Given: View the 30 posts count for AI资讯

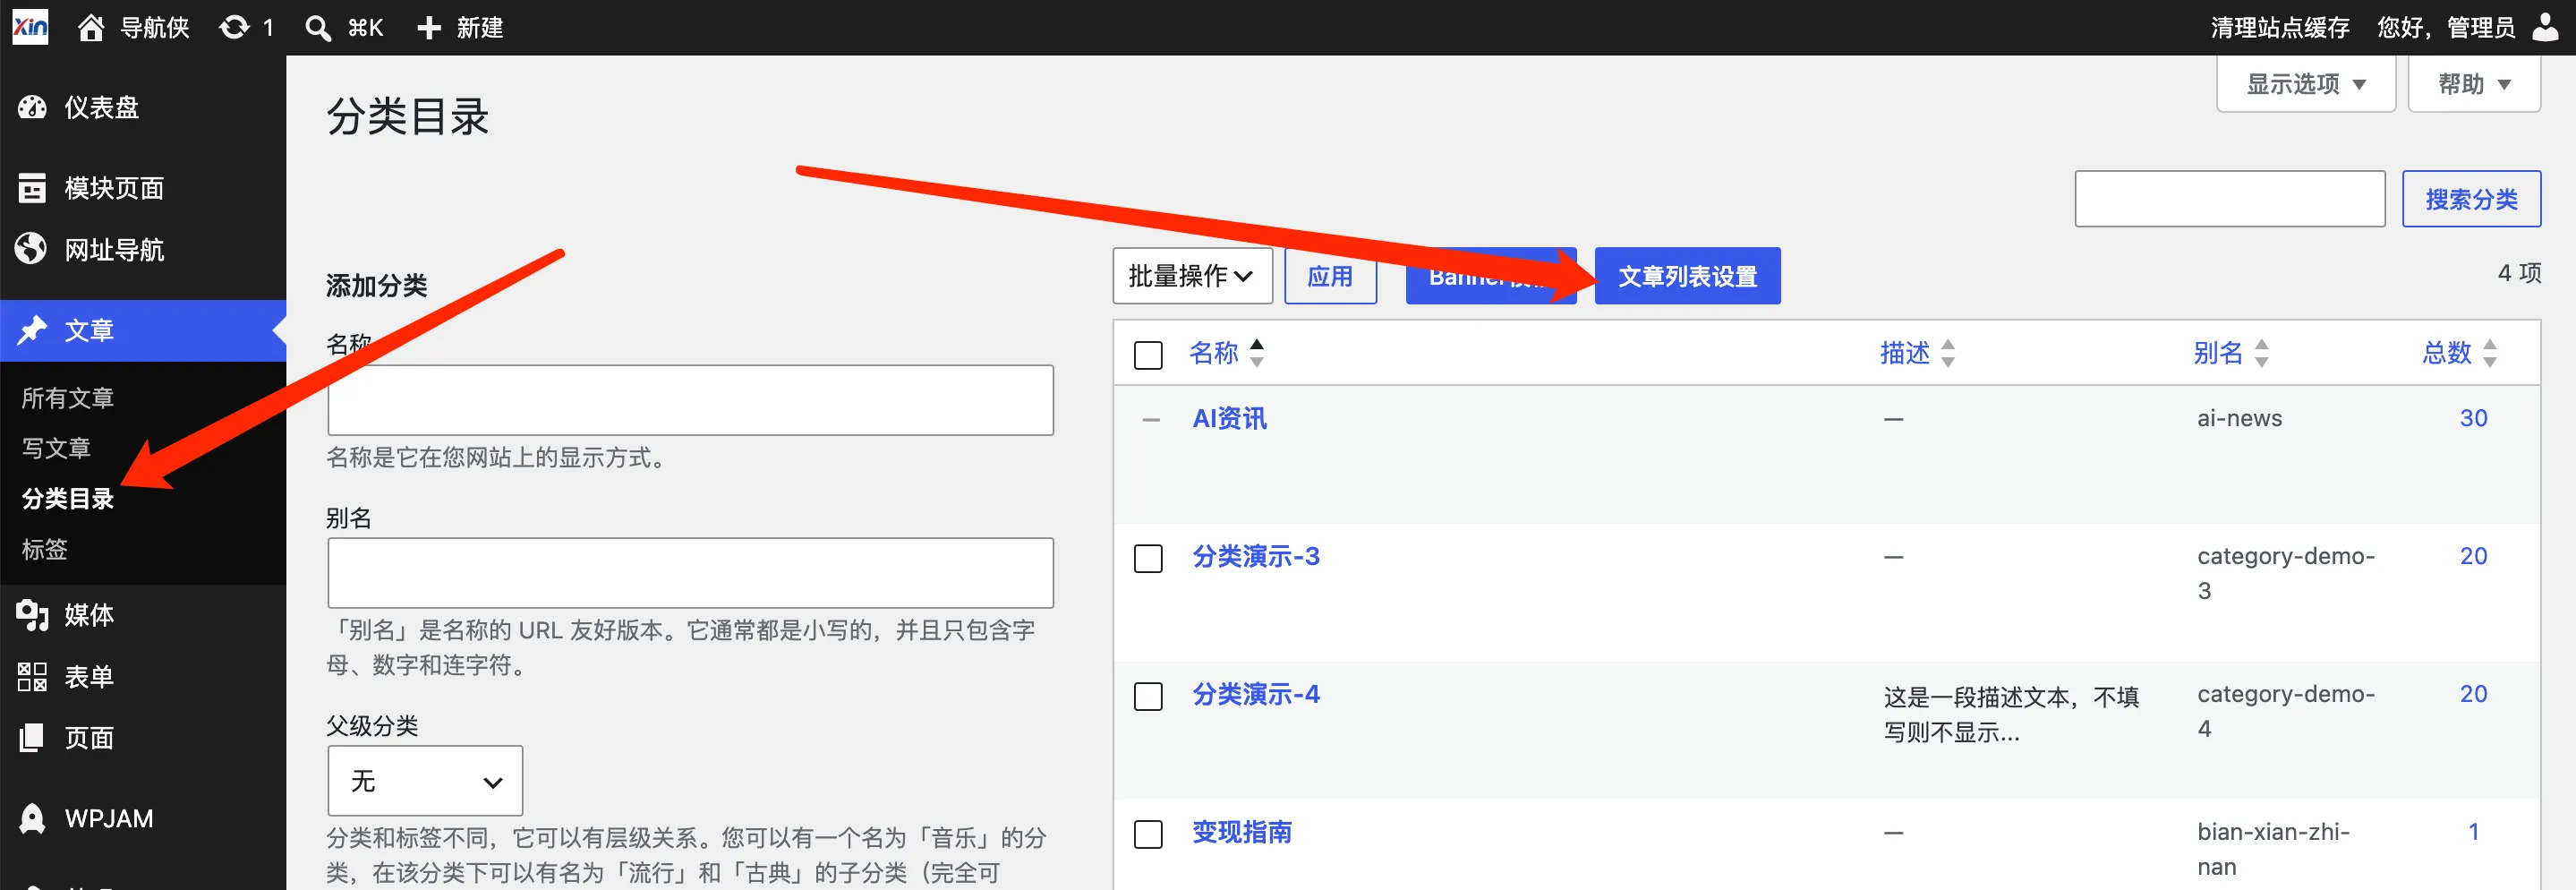Looking at the screenshot, I should 2473,418.
